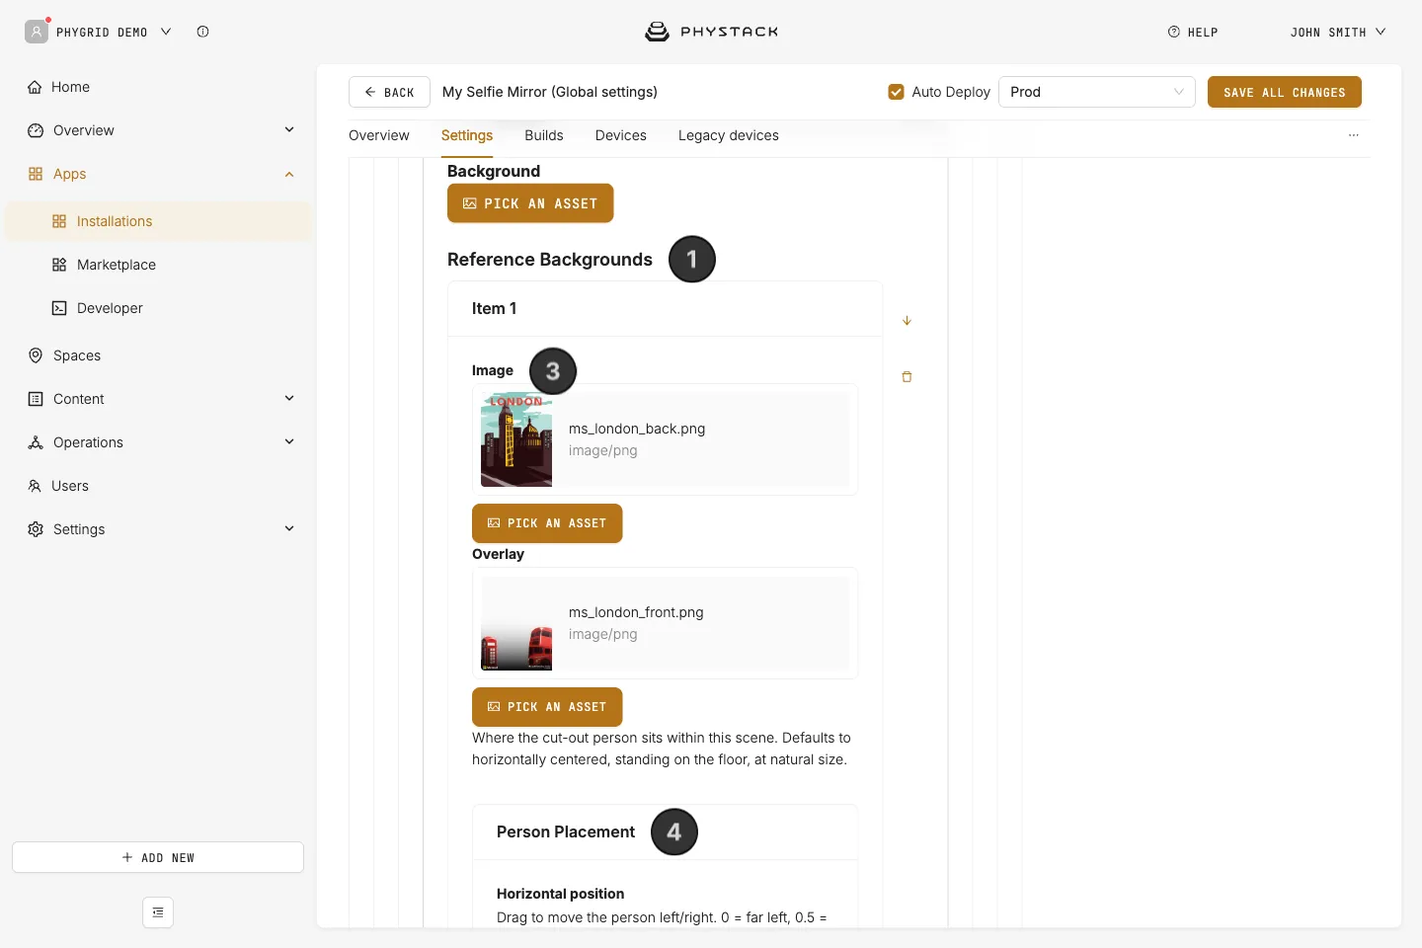This screenshot has height=948, width=1422.
Task: Click the Users people icon
Action: [35, 486]
